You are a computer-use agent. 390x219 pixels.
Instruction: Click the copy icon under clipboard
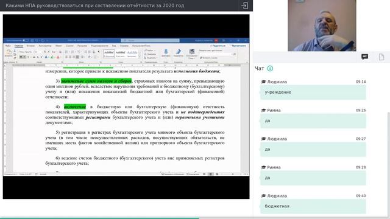[15, 54]
